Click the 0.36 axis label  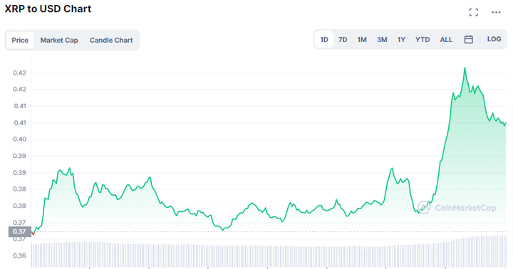19,255
